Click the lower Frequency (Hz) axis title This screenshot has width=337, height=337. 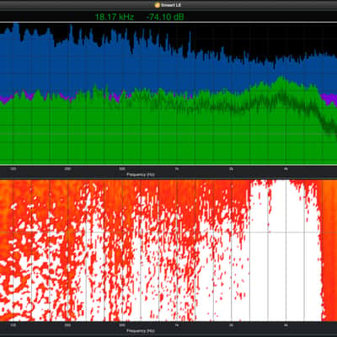[141, 331]
